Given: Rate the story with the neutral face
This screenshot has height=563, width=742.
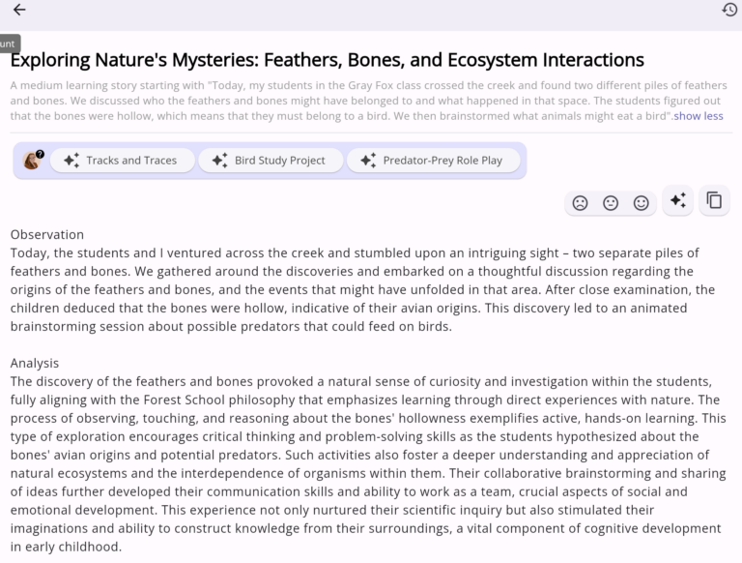Looking at the screenshot, I should [611, 203].
